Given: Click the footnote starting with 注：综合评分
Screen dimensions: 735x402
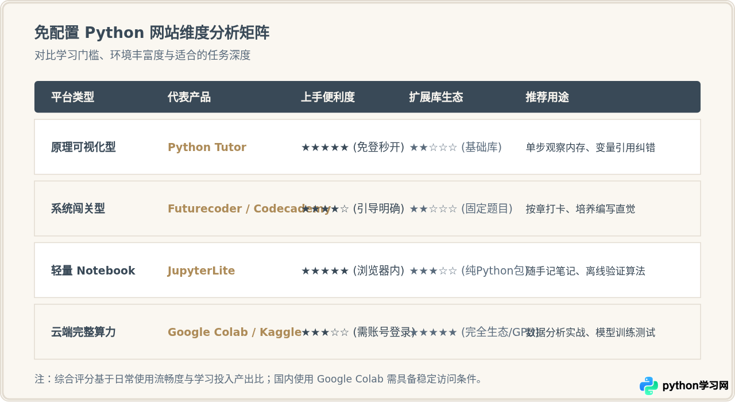Looking at the screenshot, I should point(259,379).
